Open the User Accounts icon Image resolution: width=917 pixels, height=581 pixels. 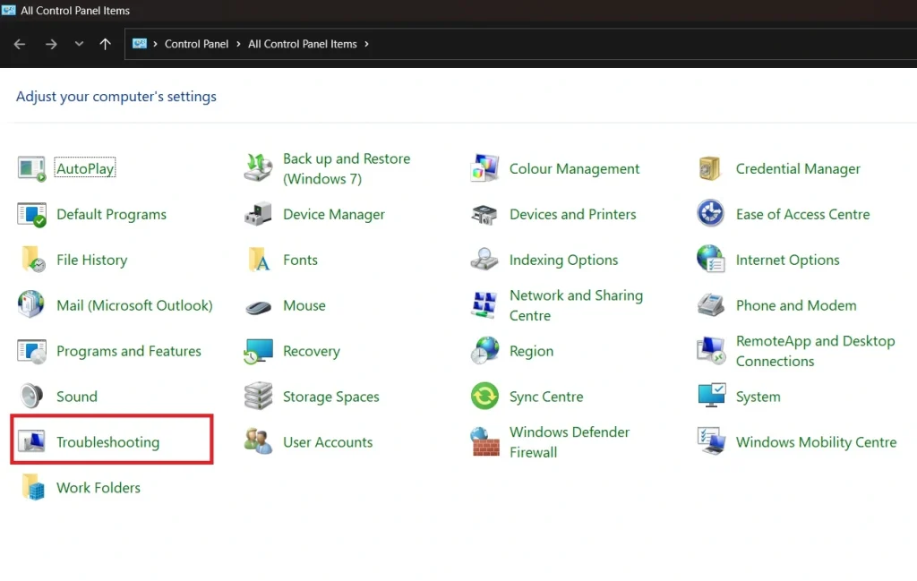[x=258, y=442]
